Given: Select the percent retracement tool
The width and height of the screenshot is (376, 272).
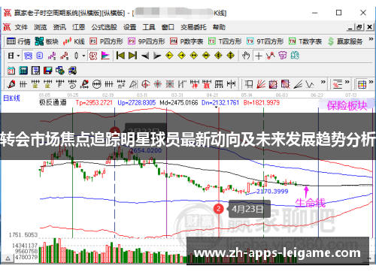Looking at the screenshot, I should pos(338,84).
